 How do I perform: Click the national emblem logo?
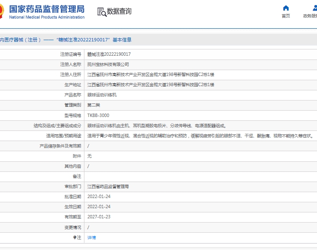[2, 11]
